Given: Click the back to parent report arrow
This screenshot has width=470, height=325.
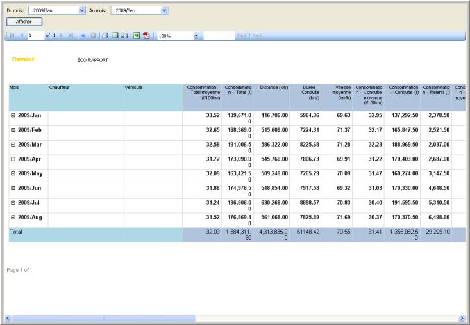Looking at the screenshot, I should 83,36.
